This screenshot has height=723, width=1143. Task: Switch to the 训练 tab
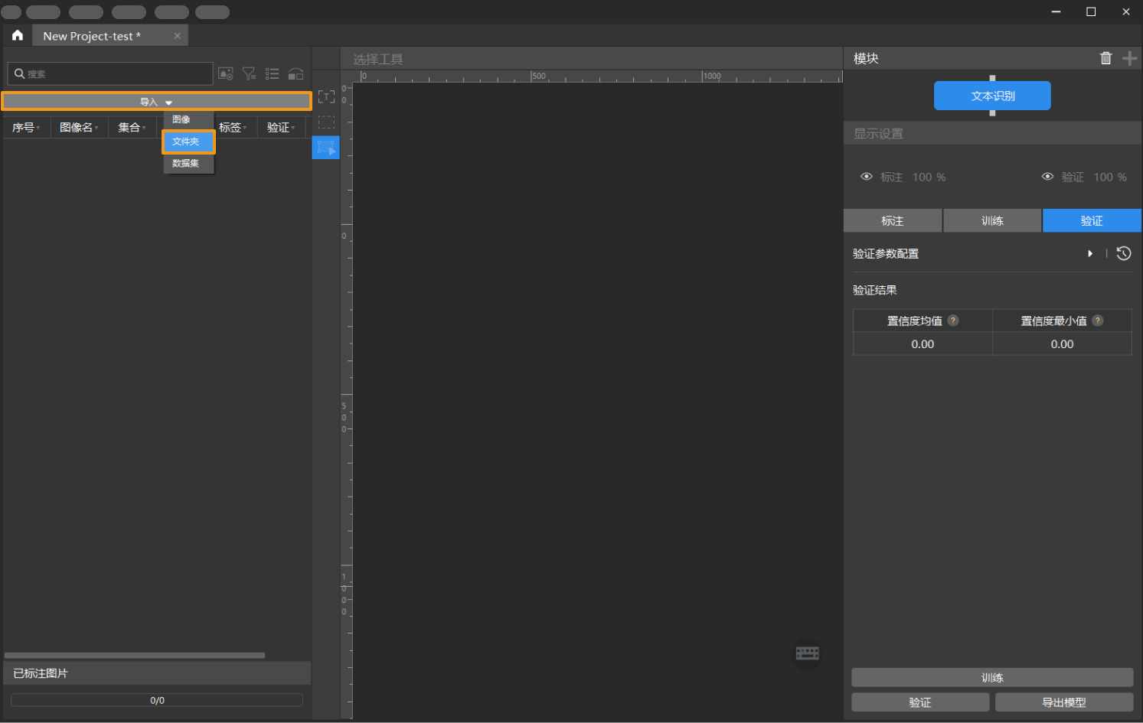tap(992, 220)
